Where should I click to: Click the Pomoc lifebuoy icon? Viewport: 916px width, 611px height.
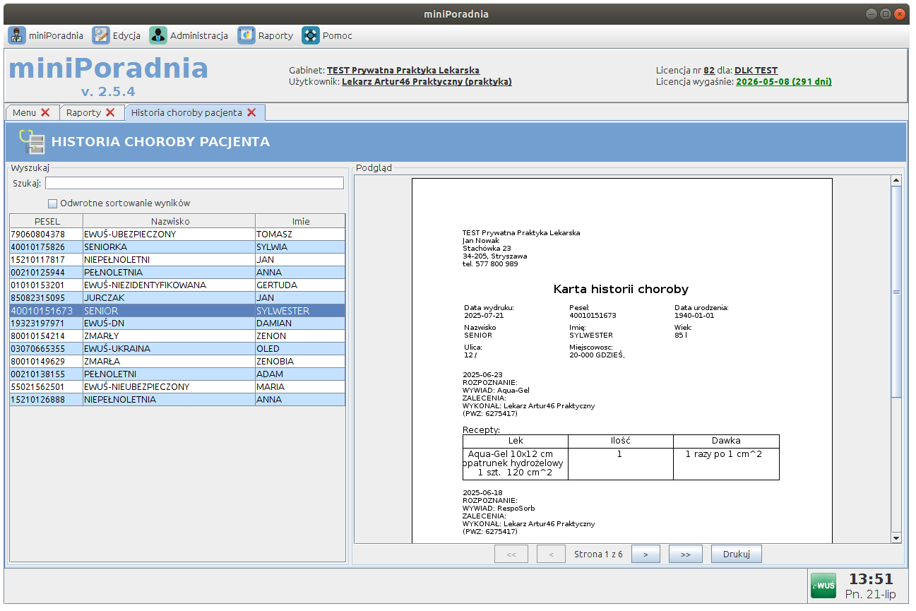311,35
